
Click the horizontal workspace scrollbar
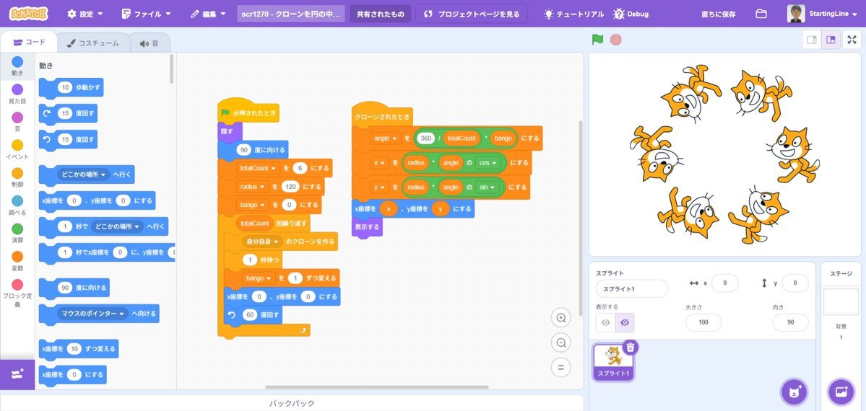(x=377, y=387)
